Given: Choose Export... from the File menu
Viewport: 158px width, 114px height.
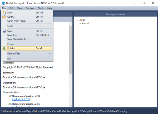Looking at the screenshot, I should 27,44.
